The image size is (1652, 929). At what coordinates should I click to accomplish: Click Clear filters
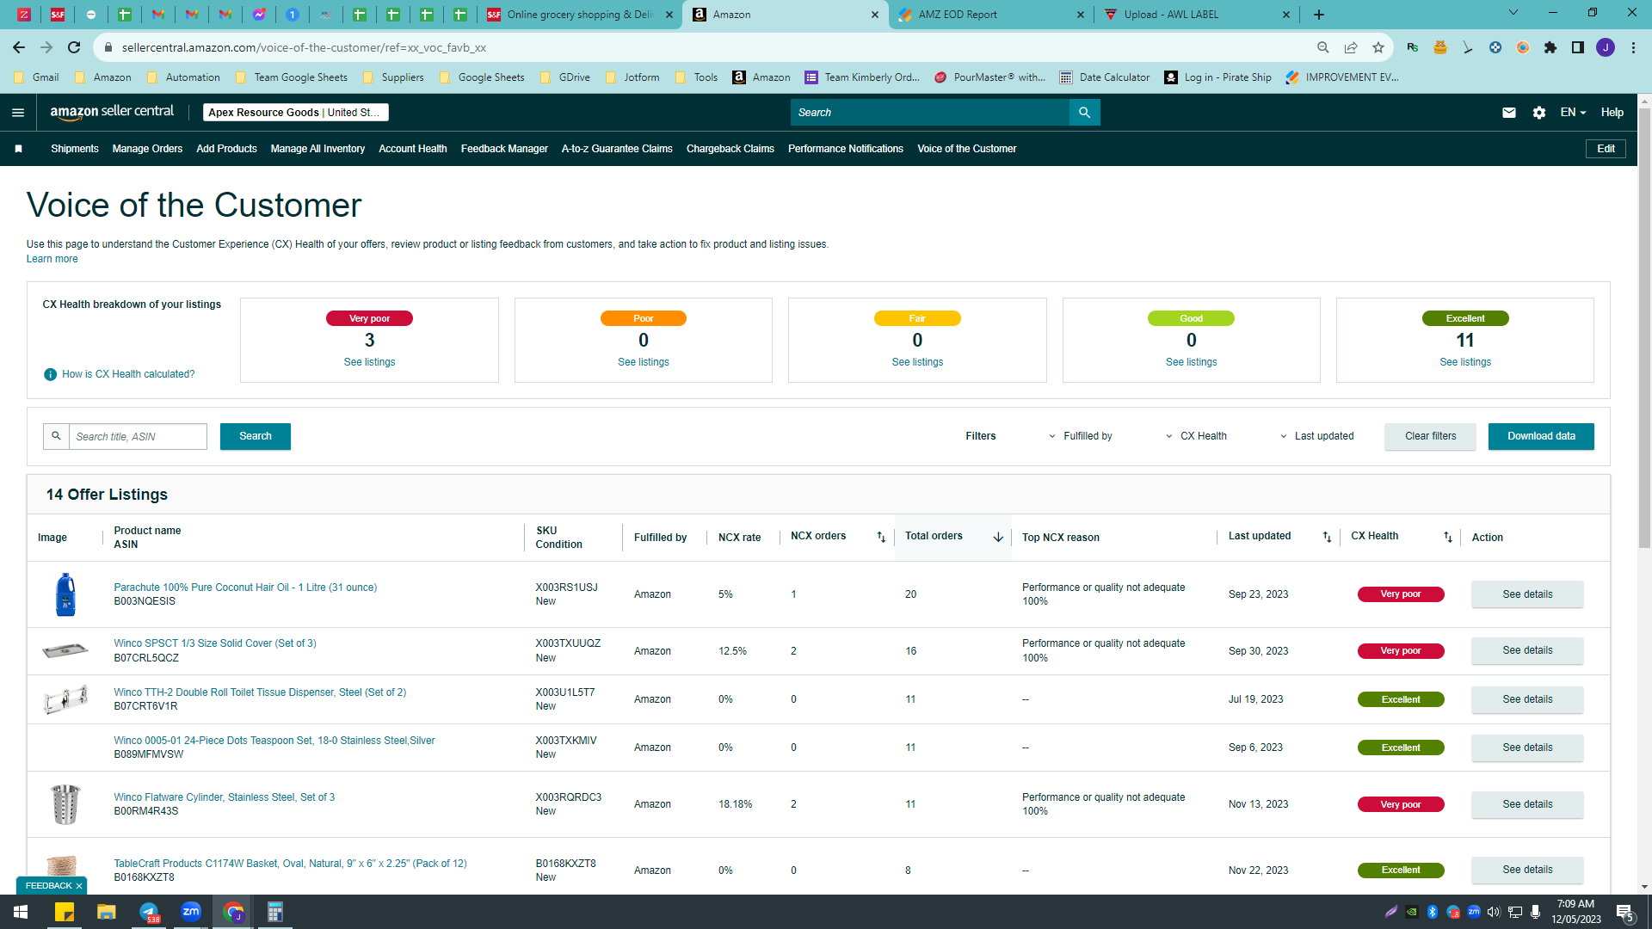pos(1430,436)
